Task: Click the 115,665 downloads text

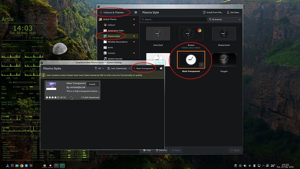Action: 90,97
